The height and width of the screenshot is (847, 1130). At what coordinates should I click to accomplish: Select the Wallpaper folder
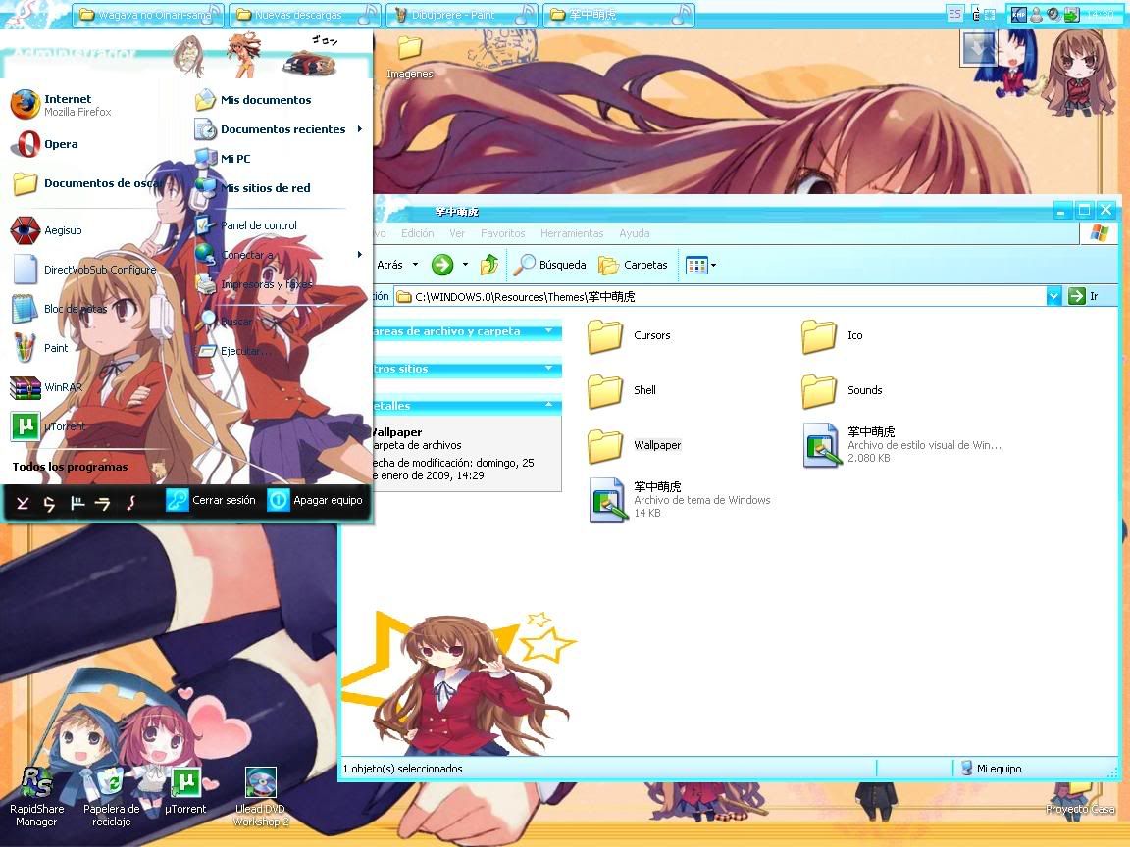pyautogui.click(x=635, y=445)
